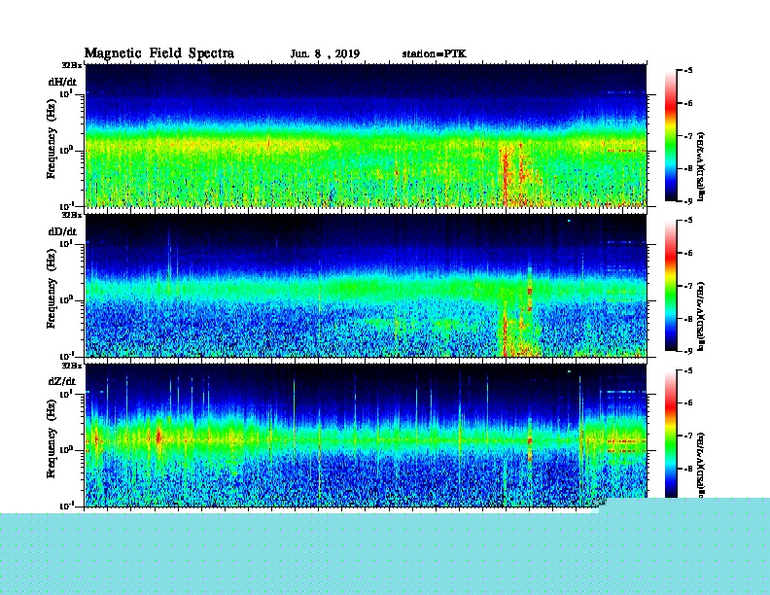Click the color scale bar beside dH/dt panel
The width and height of the screenshot is (770, 595).
click(671, 136)
